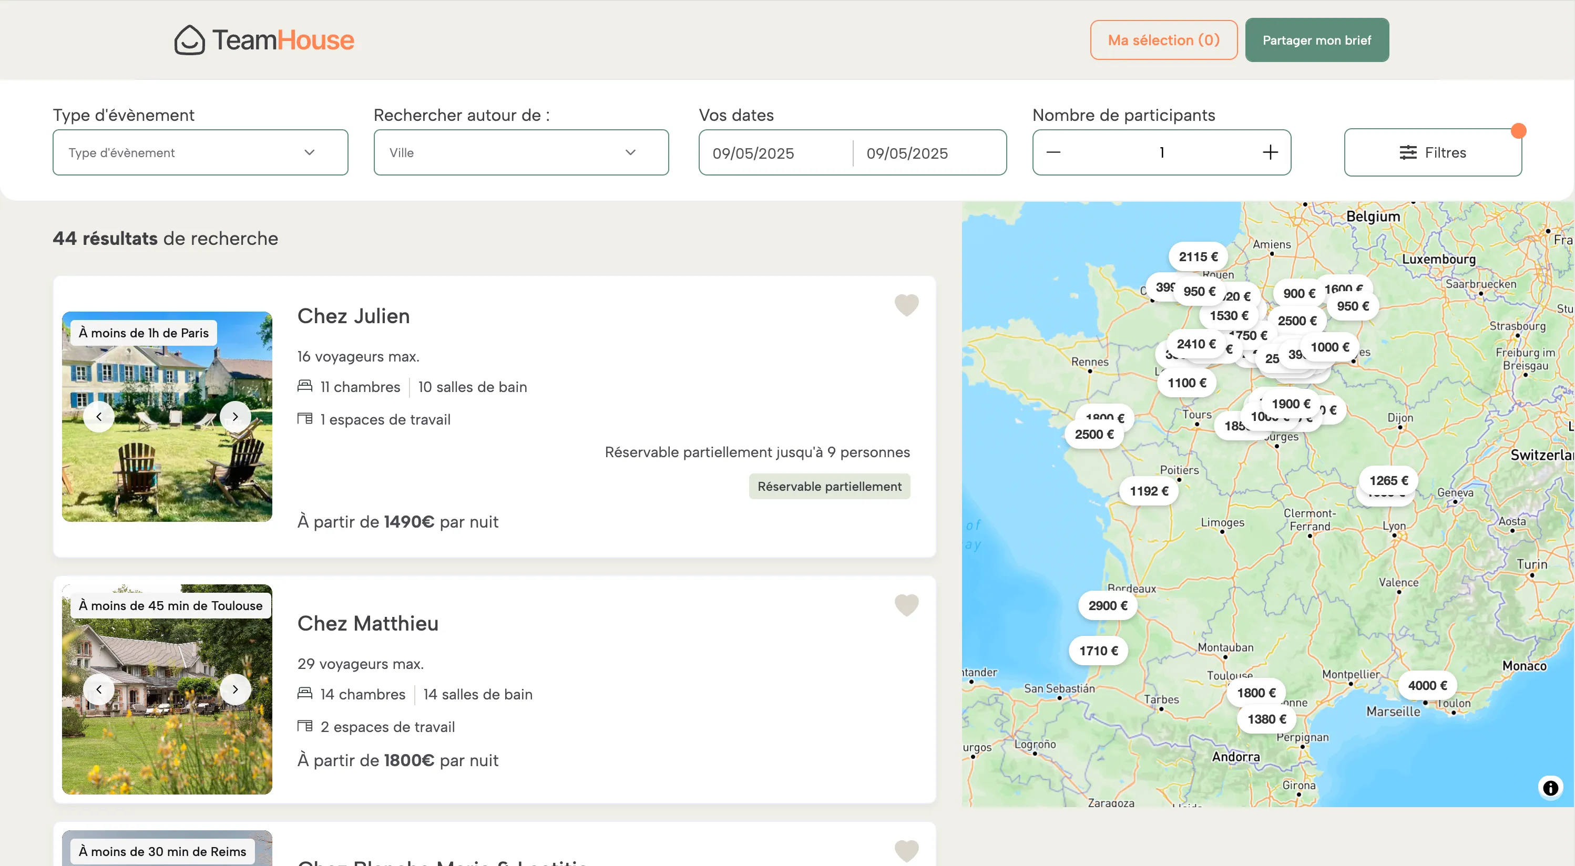This screenshot has height=866, width=1575.
Task: Select the 2410 € map marker
Action: coord(1196,344)
